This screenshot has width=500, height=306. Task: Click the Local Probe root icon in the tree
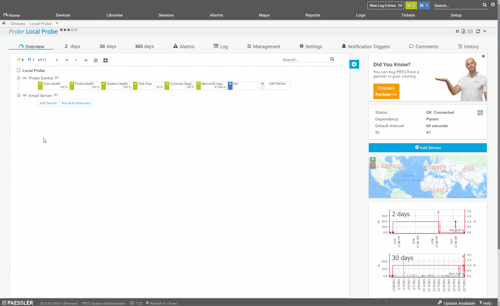[19, 70]
